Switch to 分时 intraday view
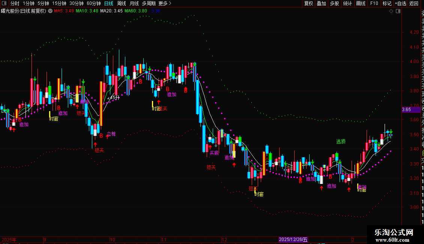The image size is (424, 244). [x=15, y=3]
